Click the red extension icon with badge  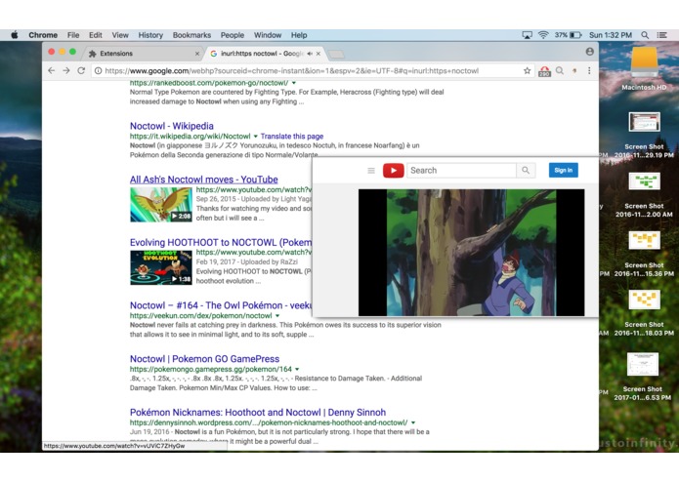[x=544, y=71]
